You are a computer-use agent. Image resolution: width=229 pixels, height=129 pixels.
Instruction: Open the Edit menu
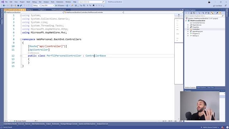[x=11, y=2]
